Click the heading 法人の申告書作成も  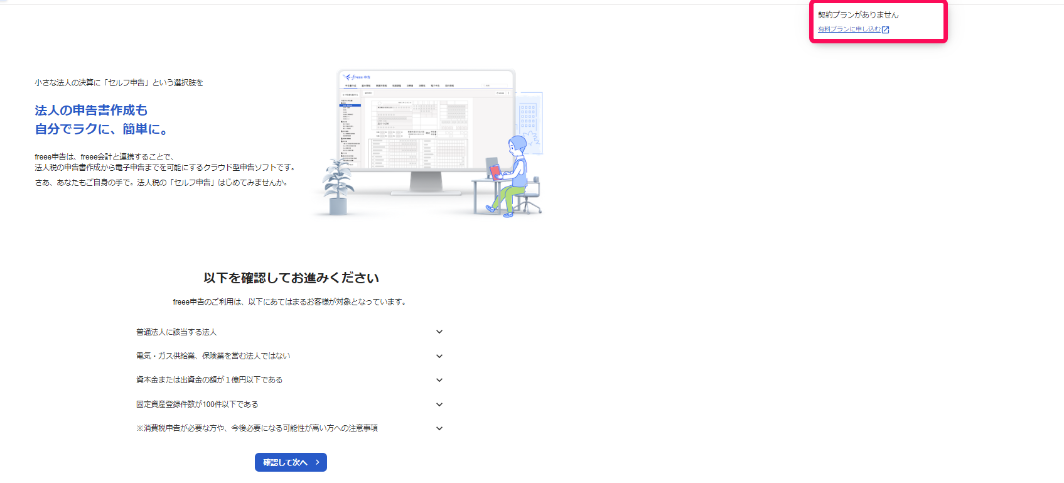pyautogui.click(x=91, y=111)
